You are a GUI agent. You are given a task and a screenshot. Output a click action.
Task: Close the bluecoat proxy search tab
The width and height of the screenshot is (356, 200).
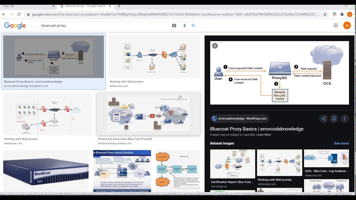110,6
